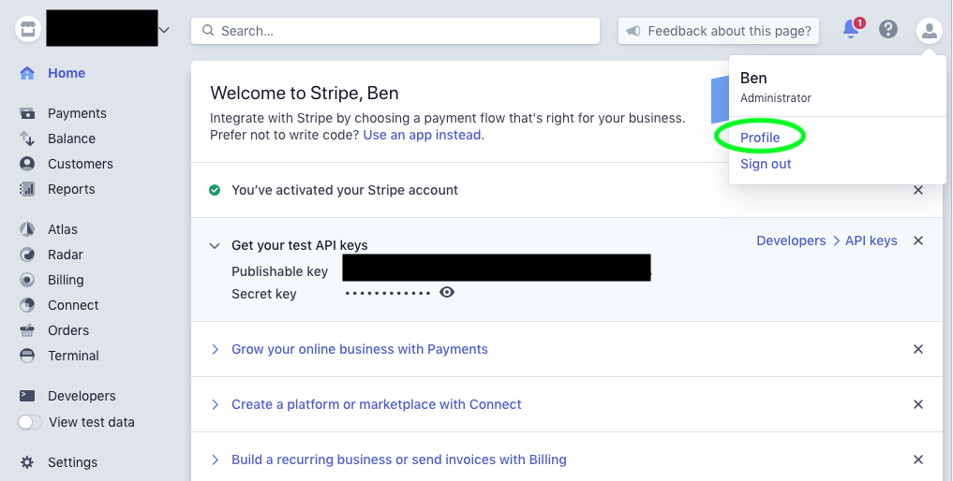
Task: Dismiss the activated Stripe account notice
Action: coord(918,190)
